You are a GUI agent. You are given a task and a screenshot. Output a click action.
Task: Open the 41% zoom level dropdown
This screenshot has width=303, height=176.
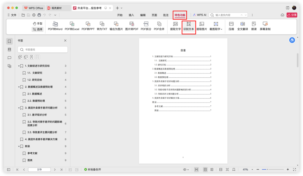(252, 169)
